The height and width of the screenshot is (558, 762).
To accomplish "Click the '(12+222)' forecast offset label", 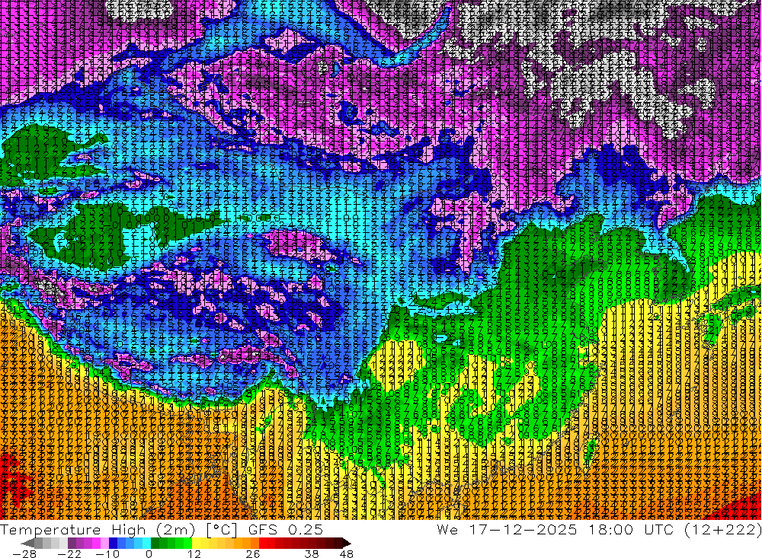I will tap(723, 530).
